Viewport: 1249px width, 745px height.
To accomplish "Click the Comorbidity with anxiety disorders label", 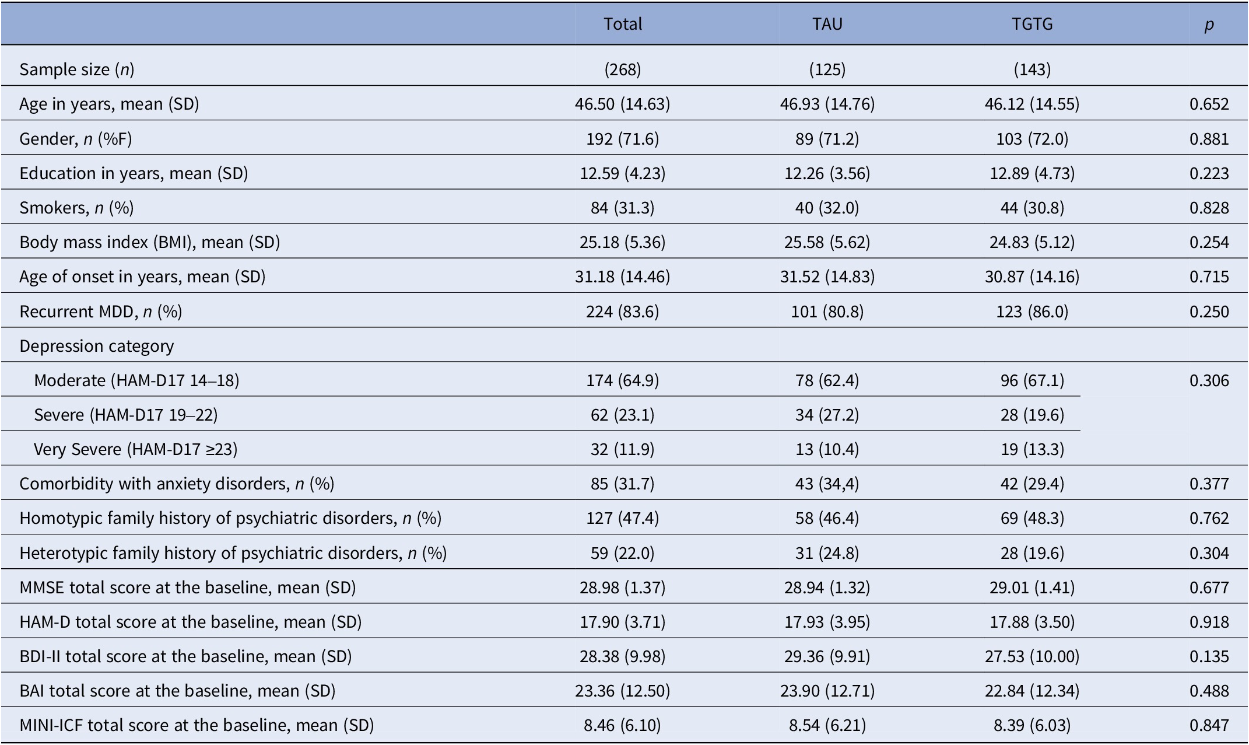I will (x=177, y=484).
